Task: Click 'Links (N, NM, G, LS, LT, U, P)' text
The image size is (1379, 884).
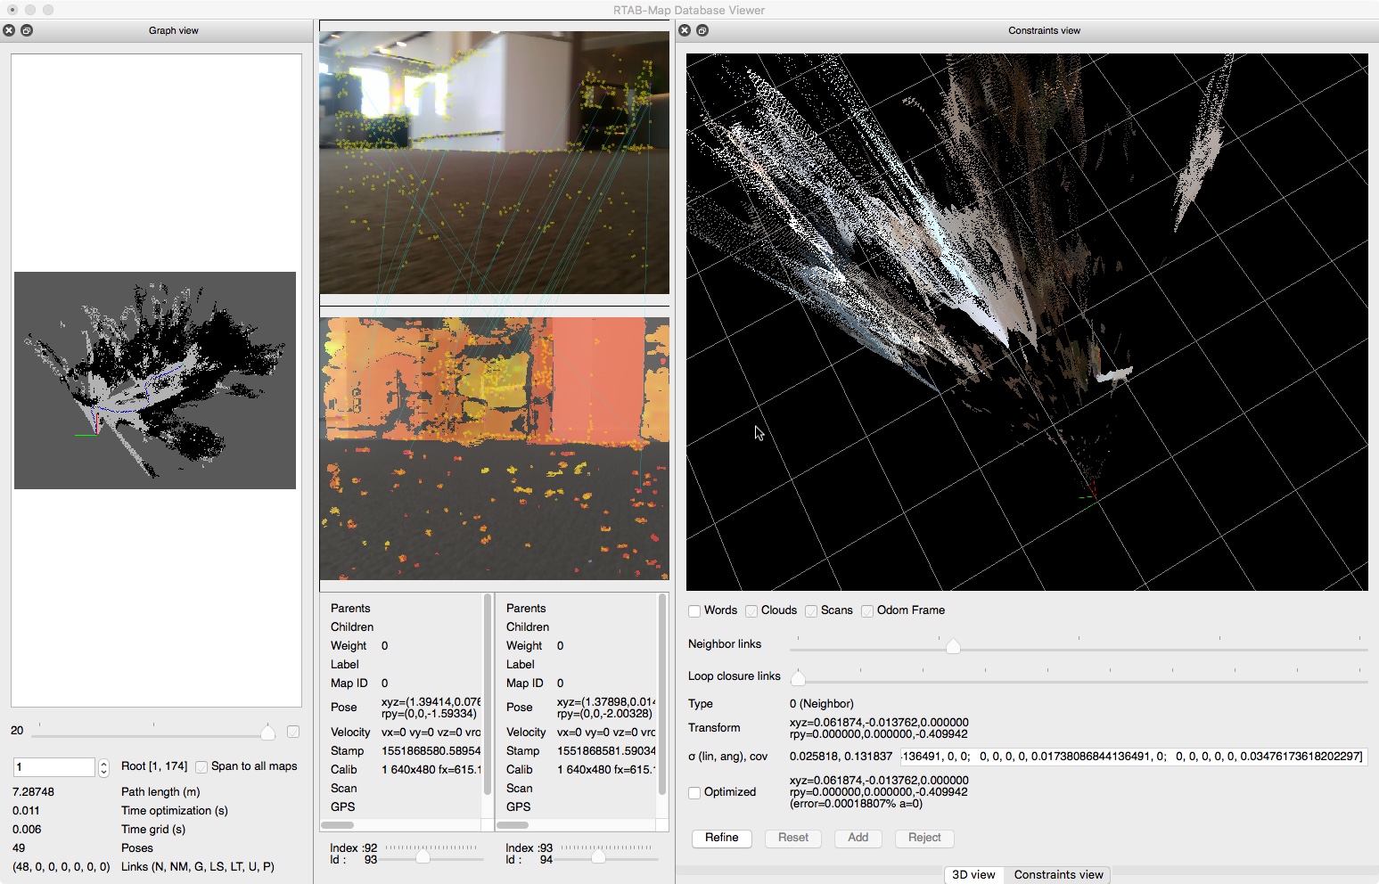Action: tap(198, 867)
